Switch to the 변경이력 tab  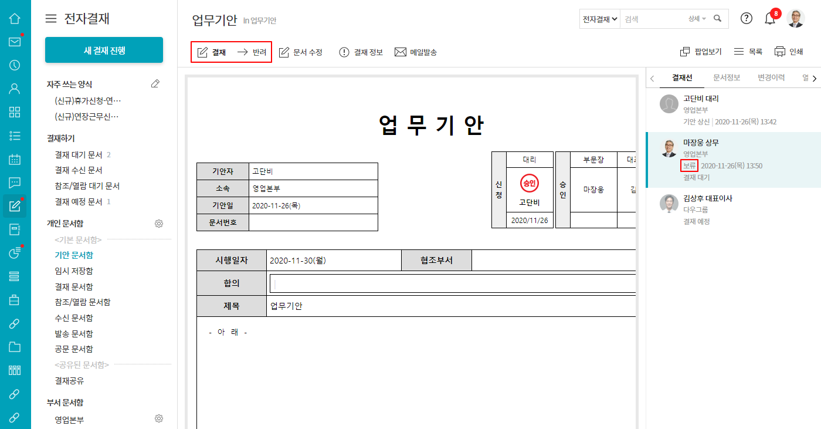[771, 77]
